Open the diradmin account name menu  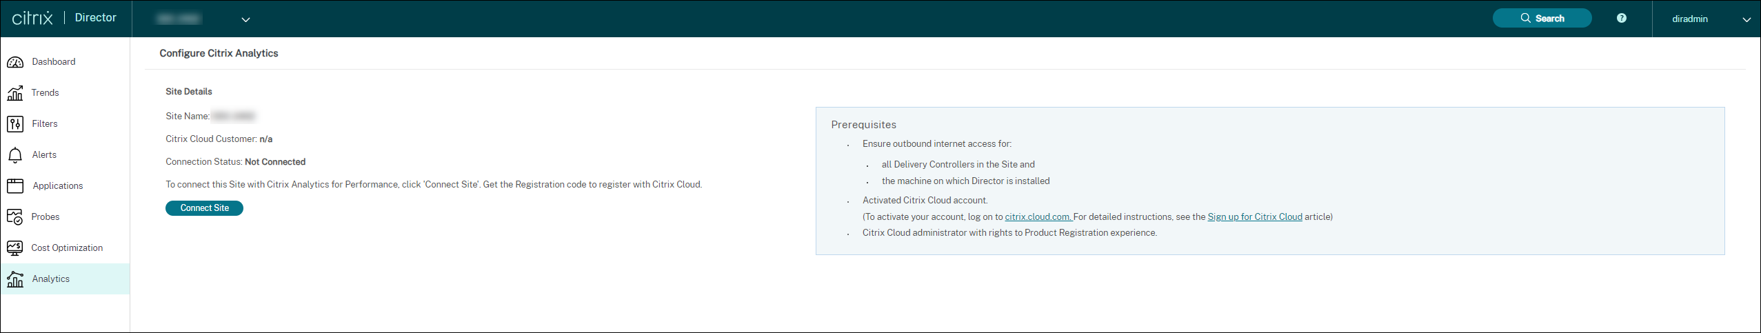[1689, 19]
